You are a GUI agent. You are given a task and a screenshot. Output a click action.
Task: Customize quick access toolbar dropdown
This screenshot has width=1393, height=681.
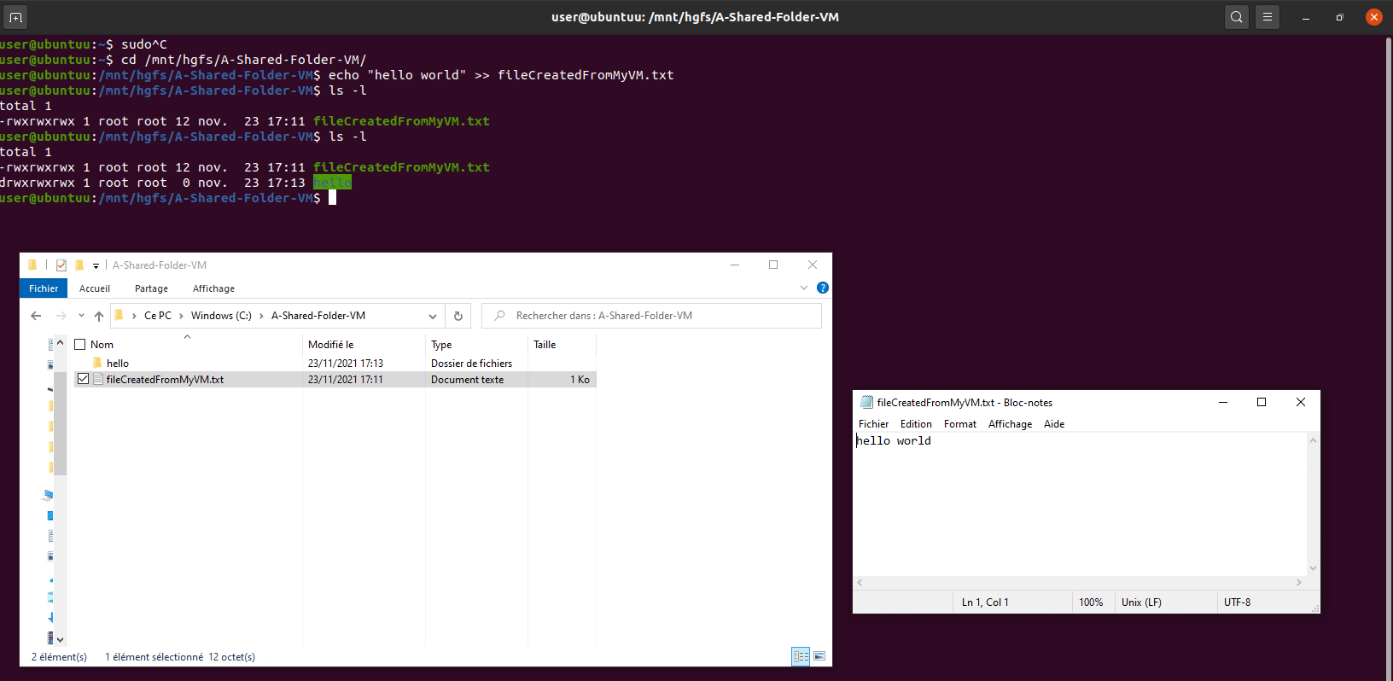tap(96, 265)
